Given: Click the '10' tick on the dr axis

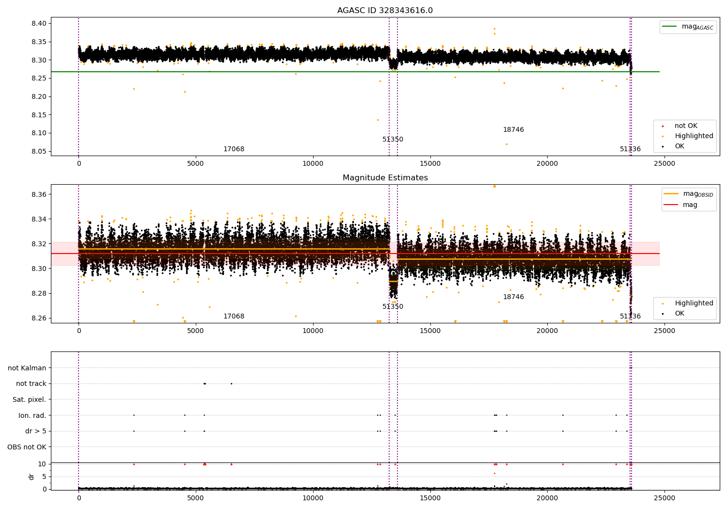Looking at the screenshot, I should (42, 464).
